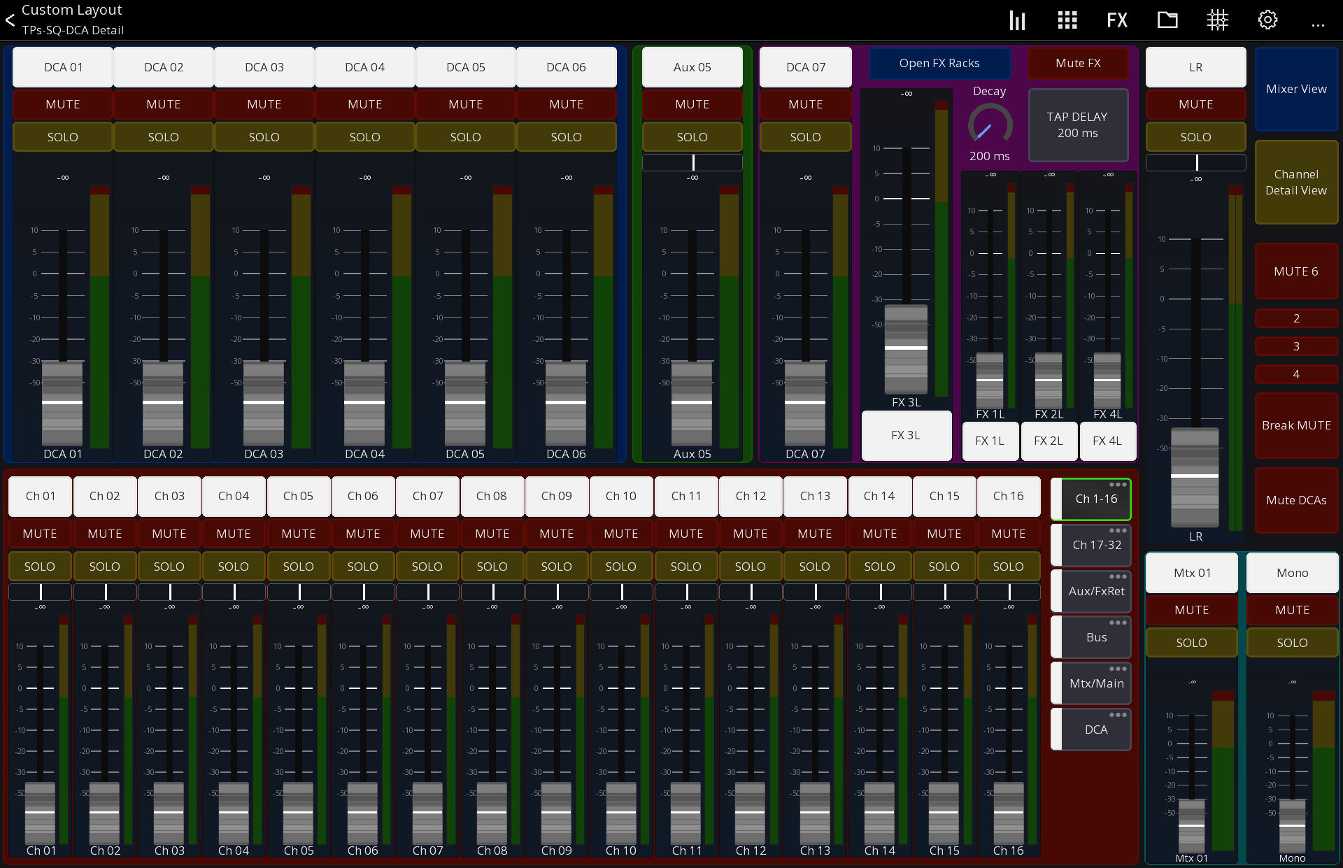Click the Ch 12 channel name button

pos(751,496)
